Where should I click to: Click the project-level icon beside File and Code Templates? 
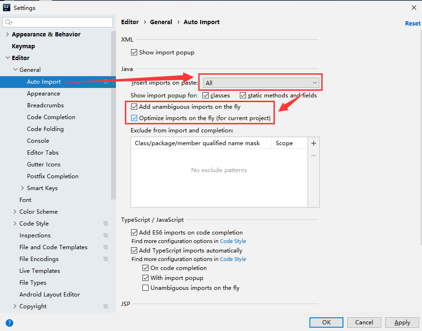pos(106,247)
